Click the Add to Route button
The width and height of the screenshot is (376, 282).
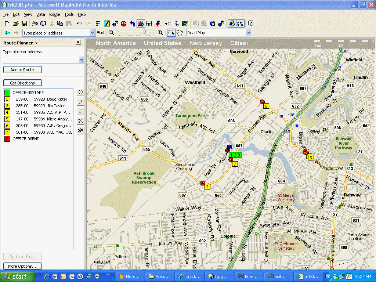22,70
